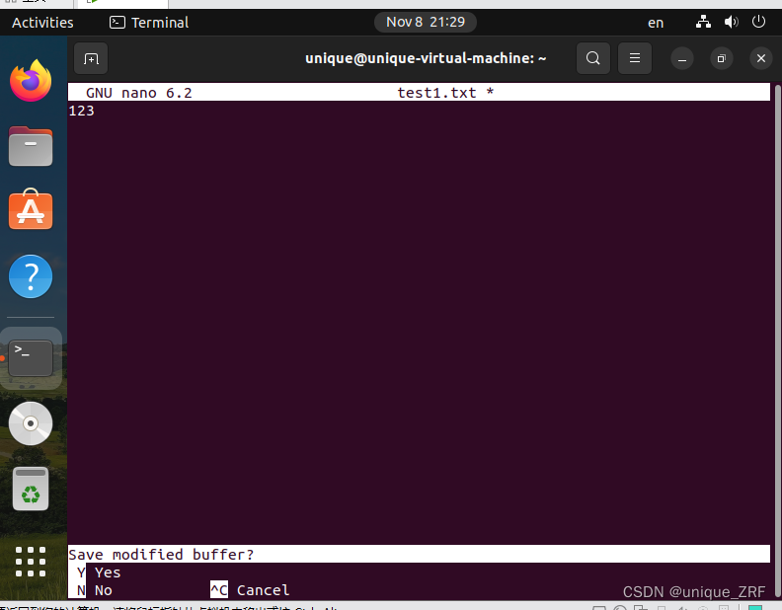This screenshot has height=610, width=782.
Task: Open the disc drive icon in the dock
Action: click(31, 423)
